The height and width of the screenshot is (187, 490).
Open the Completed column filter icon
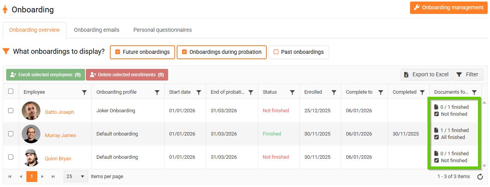pos(422,93)
